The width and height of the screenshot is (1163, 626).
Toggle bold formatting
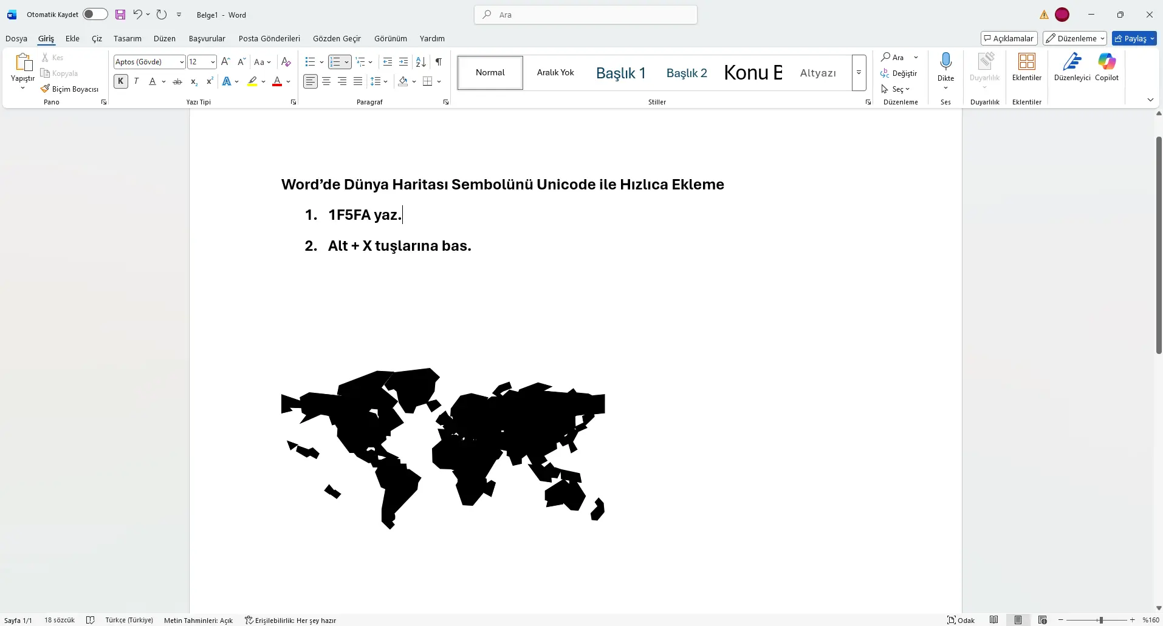point(120,81)
